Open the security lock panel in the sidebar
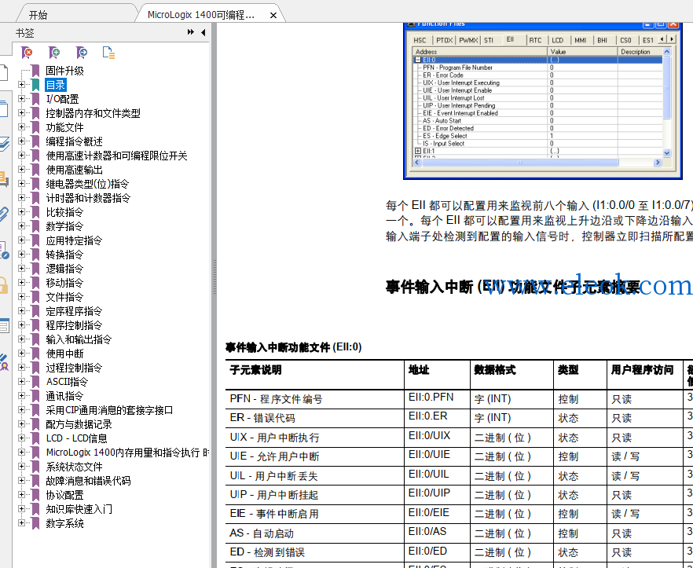The width and height of the screenshot is (693, 568). point(3,285)
